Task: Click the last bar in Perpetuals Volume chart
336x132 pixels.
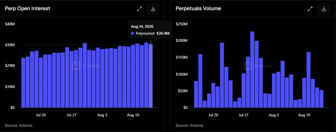Action: 321,99
